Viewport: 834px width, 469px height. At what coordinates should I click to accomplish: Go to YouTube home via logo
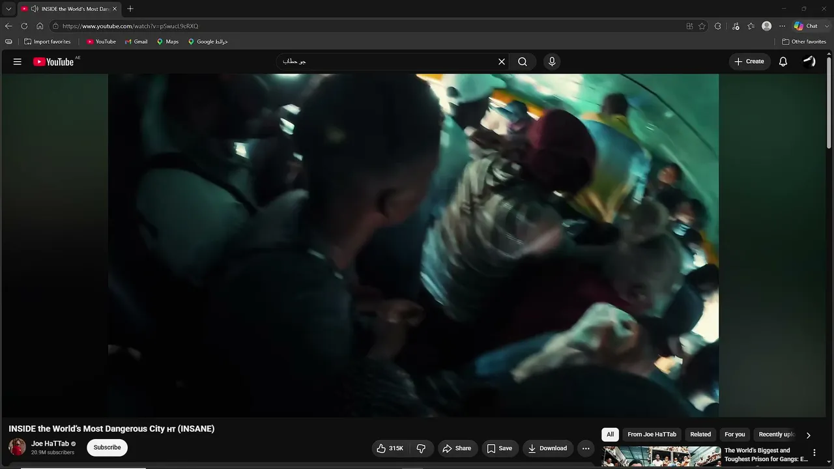click(53, 62)
